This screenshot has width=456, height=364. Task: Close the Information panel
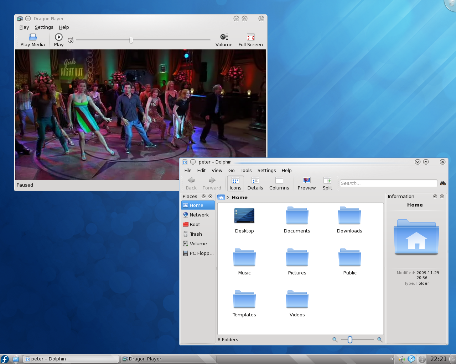coord(442,197)
